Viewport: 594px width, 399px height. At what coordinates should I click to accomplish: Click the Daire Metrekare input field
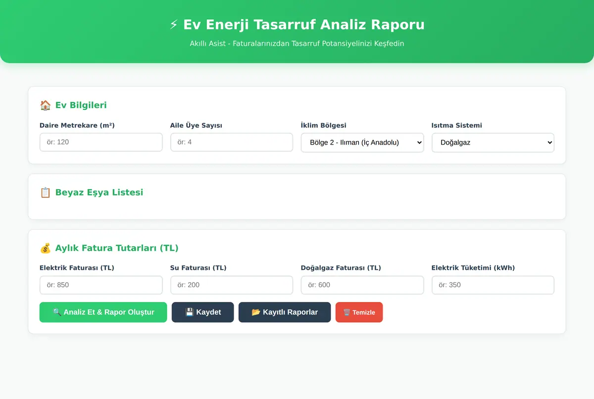pyautogui.click(x=101, y=142)
